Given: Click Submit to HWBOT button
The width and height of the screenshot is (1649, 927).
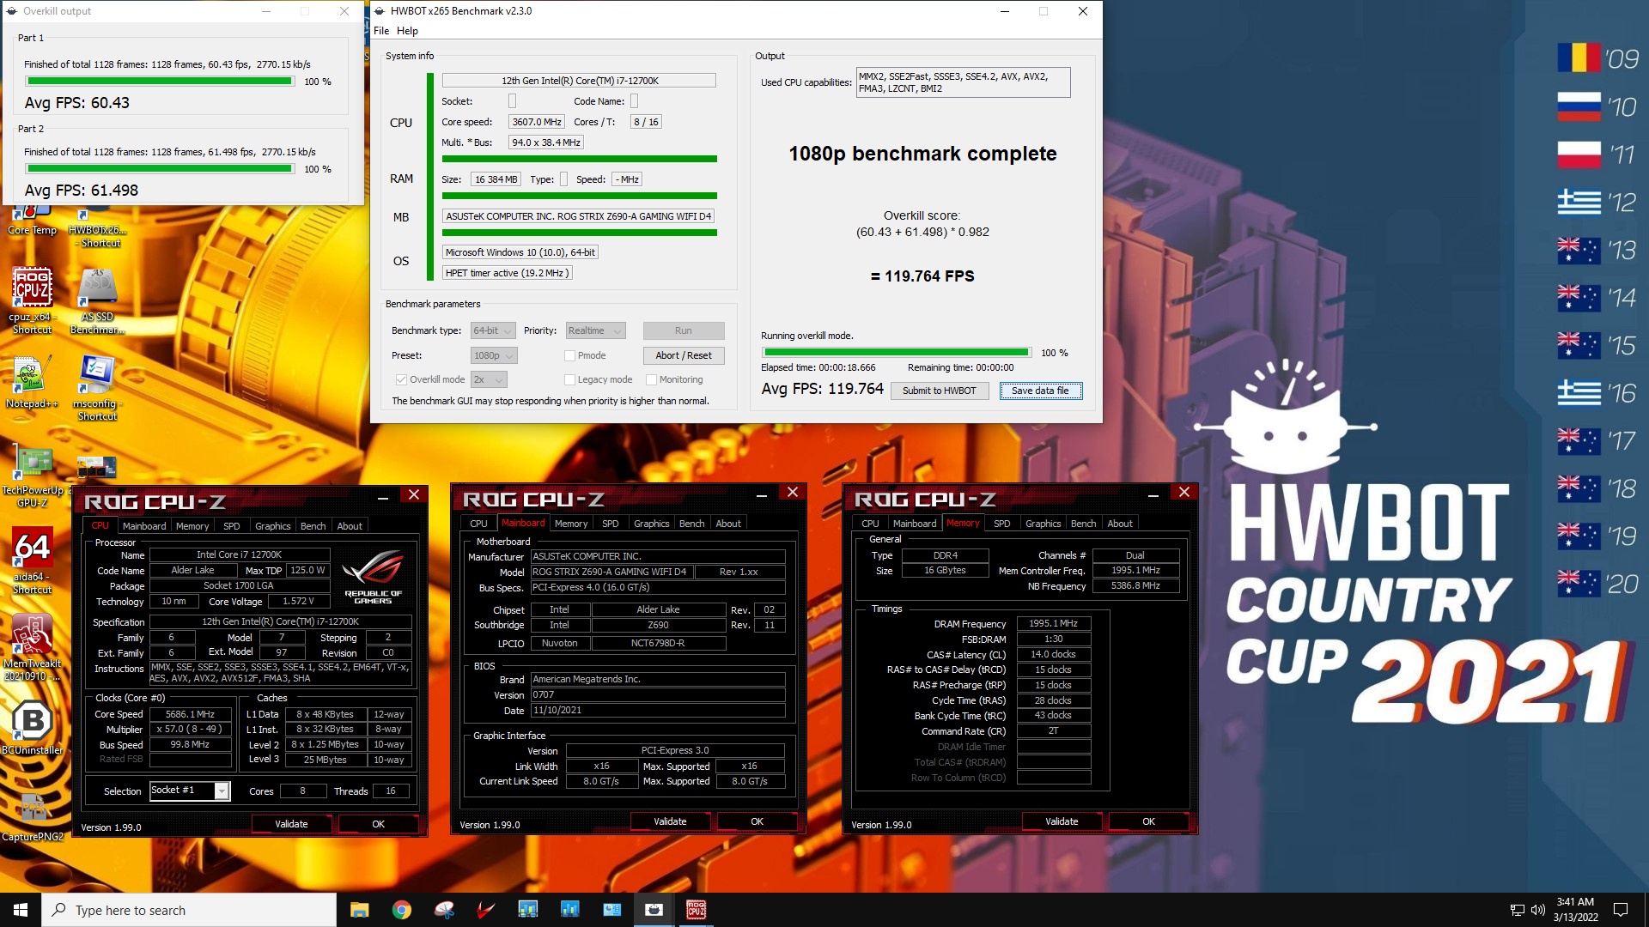Looking at the screenshot, I should click(x=939, y=391).
